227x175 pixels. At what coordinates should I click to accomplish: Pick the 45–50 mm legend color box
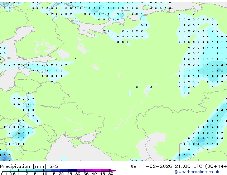pos(105,170)
